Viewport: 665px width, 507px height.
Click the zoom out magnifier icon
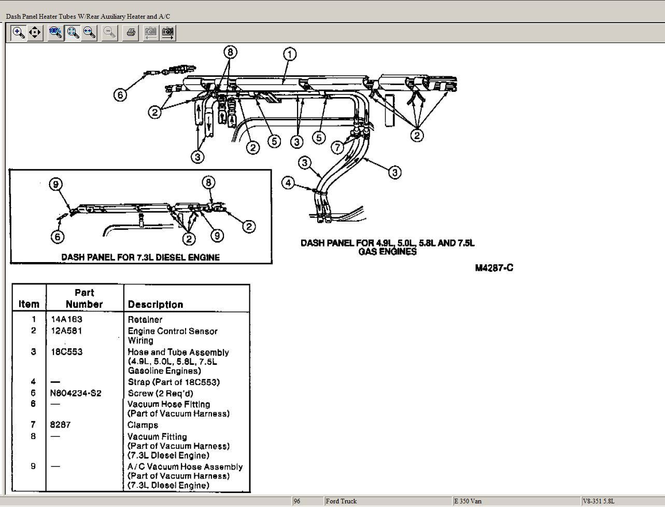[x=109, y=33]
